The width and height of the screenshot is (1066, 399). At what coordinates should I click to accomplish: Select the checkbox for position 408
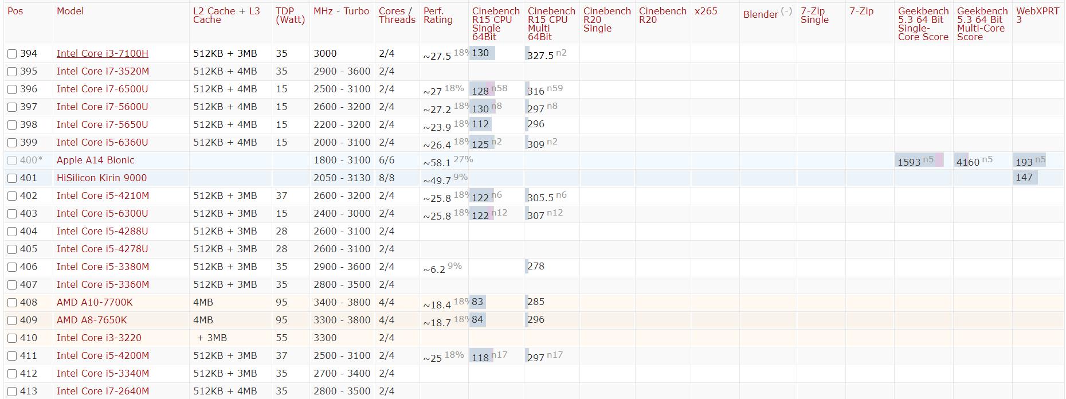(12, 303)
